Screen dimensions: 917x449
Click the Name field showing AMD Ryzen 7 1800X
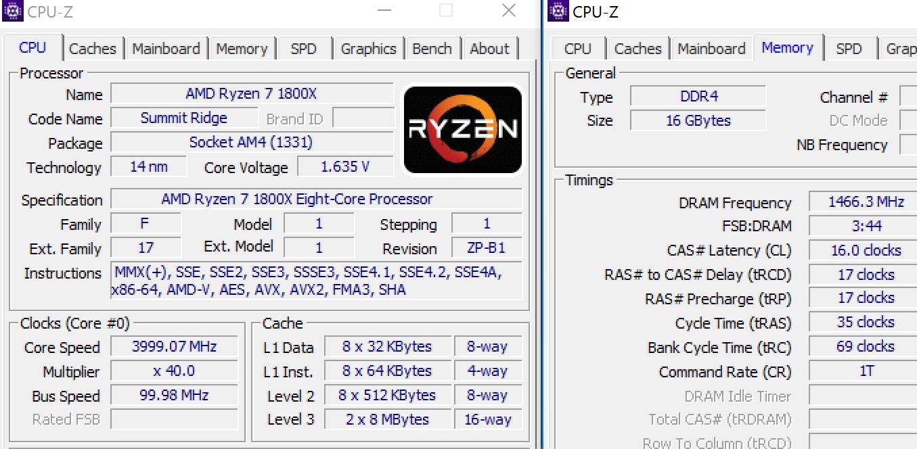(x=252, y=94)
